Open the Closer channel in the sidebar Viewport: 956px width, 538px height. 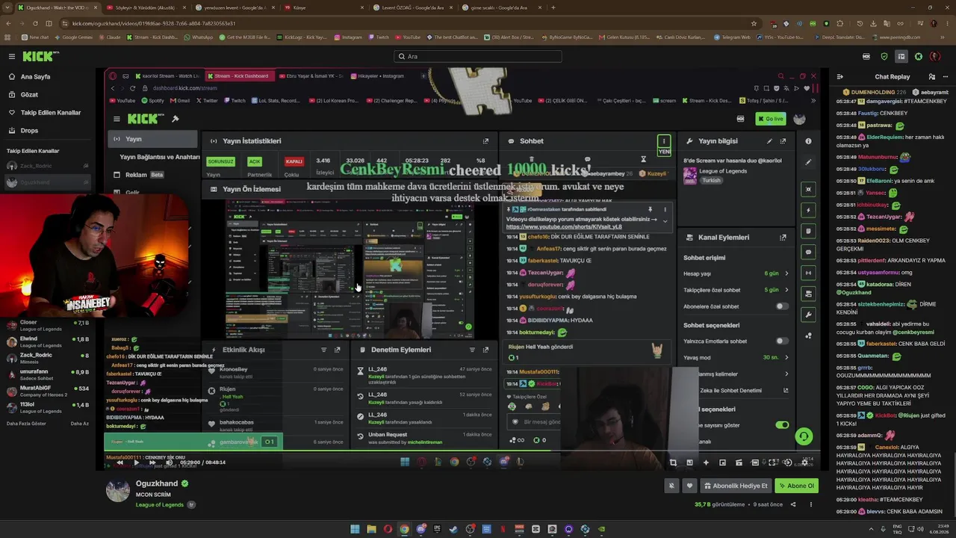click(x=49, y=325)
